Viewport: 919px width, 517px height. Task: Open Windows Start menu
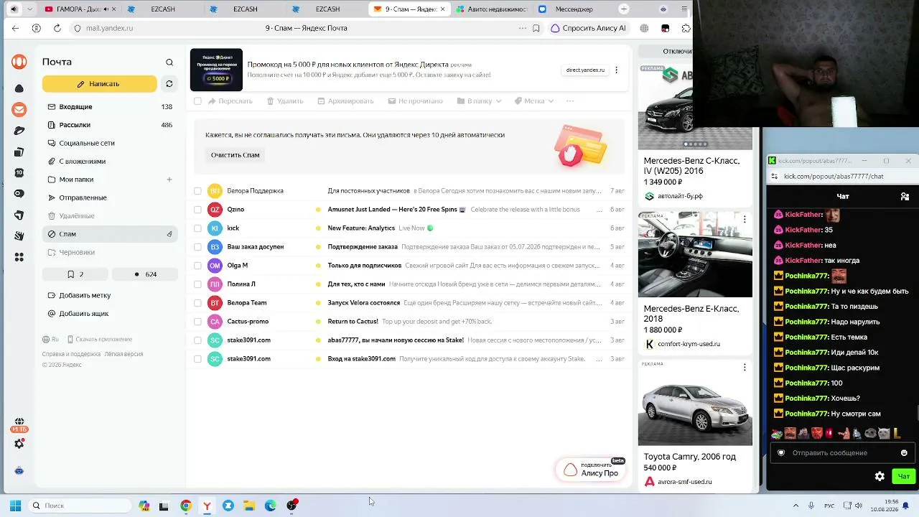(15, 506)
